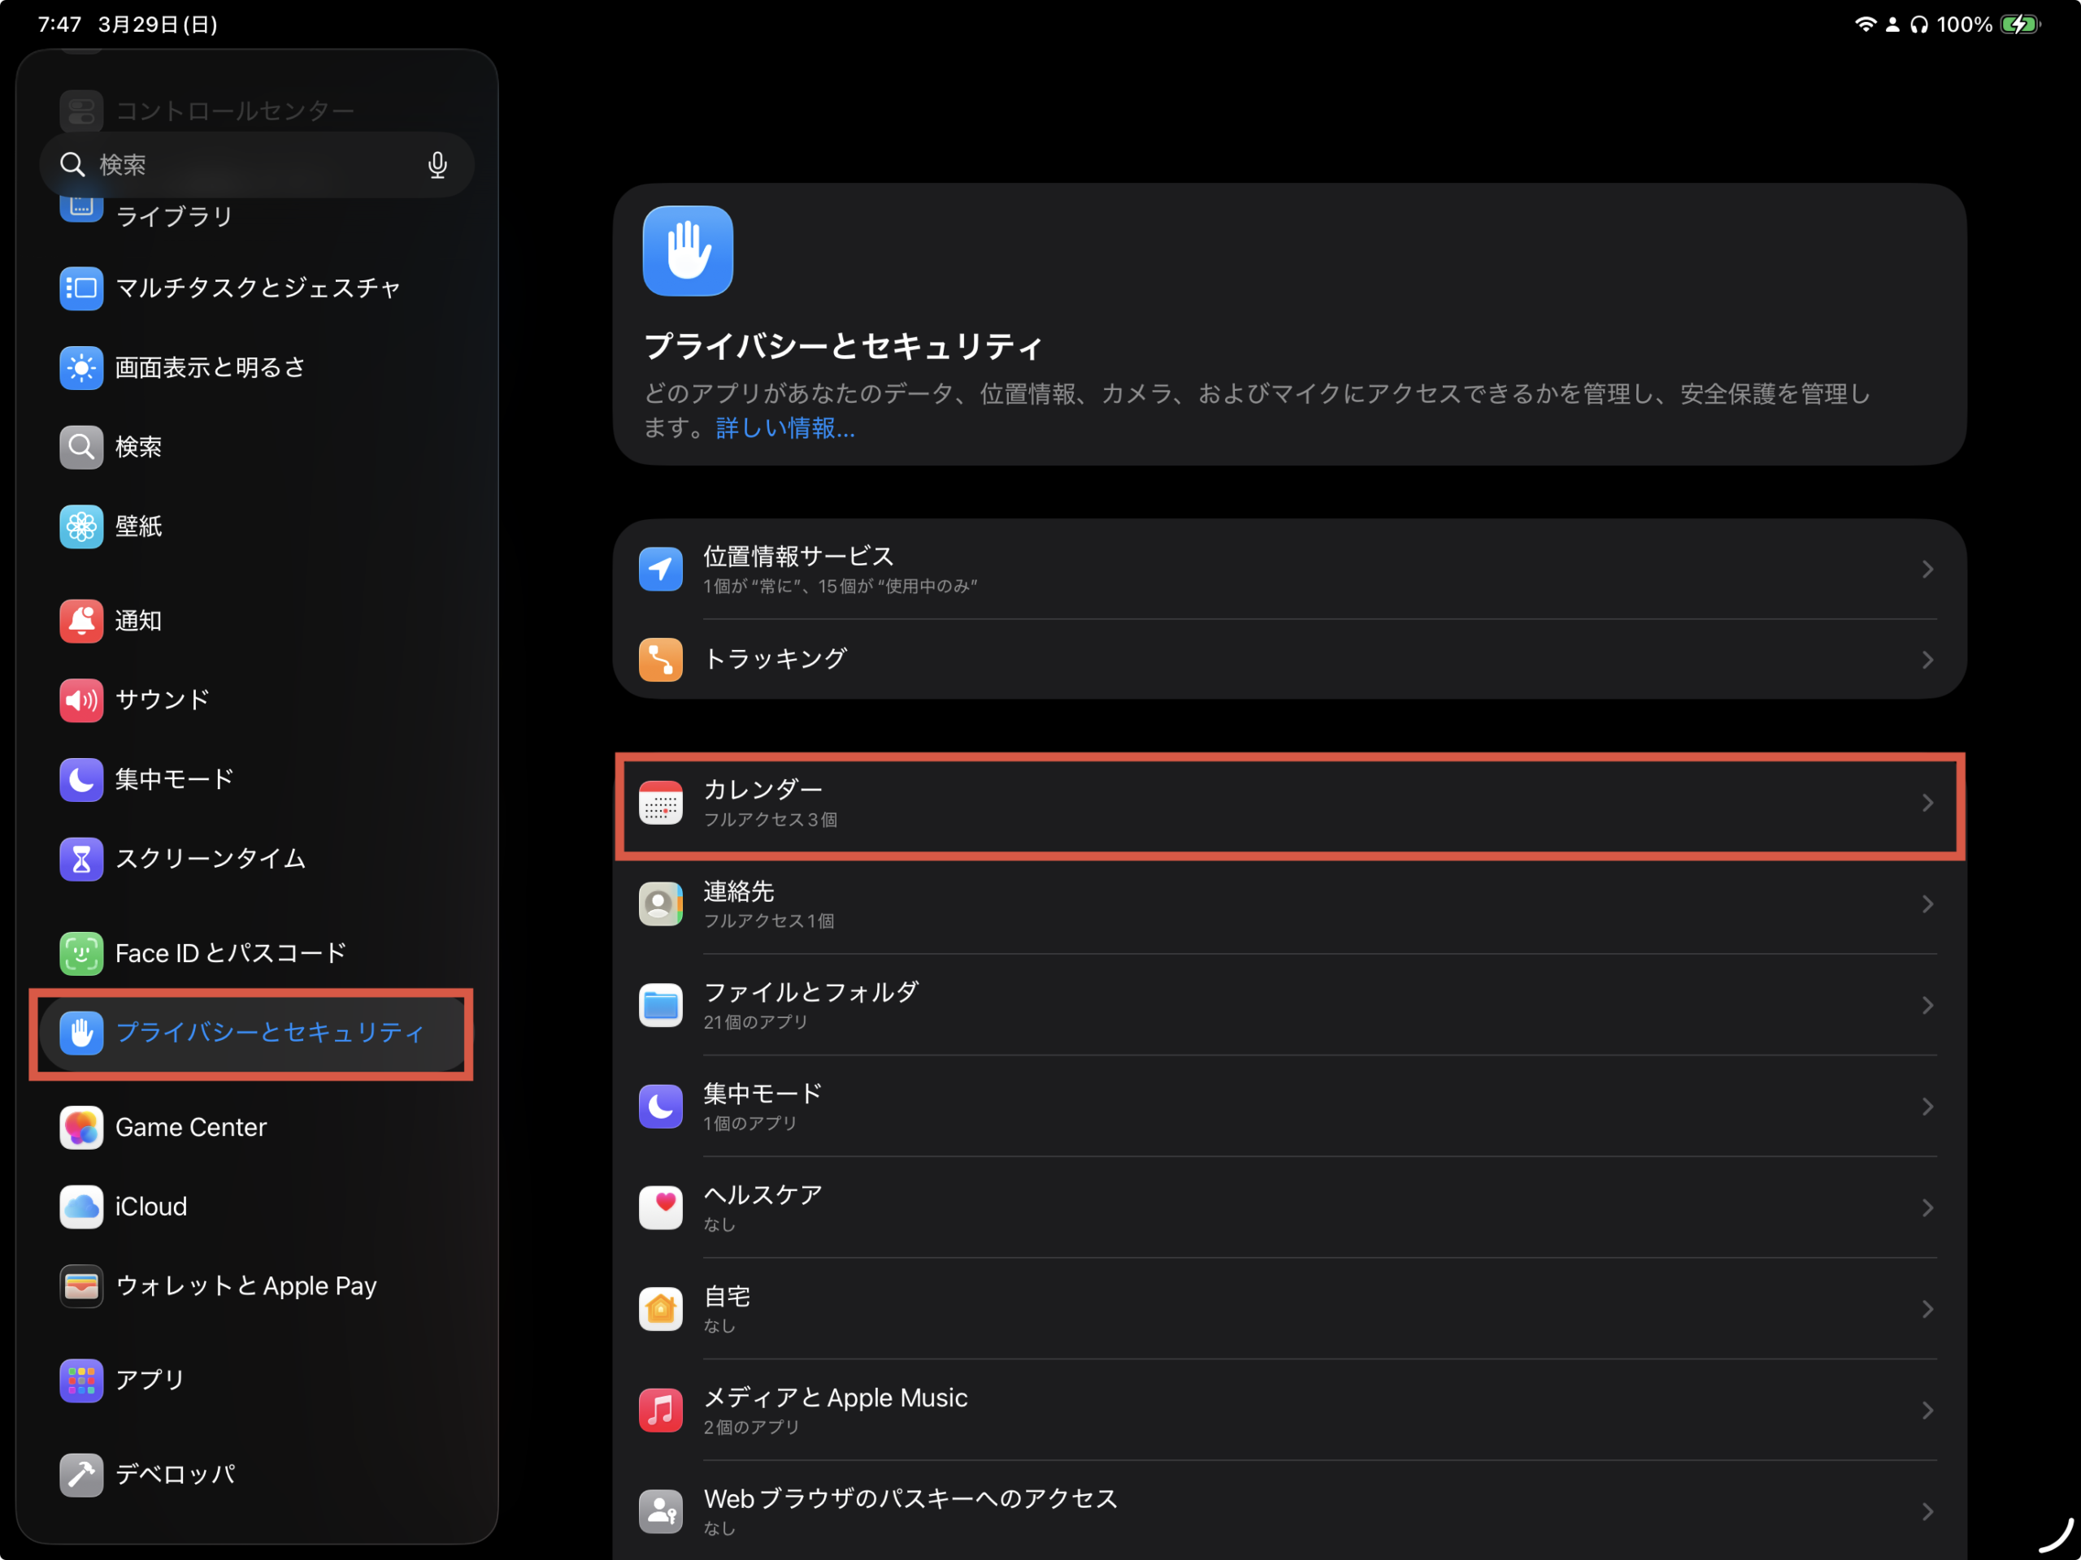Tap the サウンド speaker icon
The height and width of the screenshot is (1560, 2081).
[82, 700]
